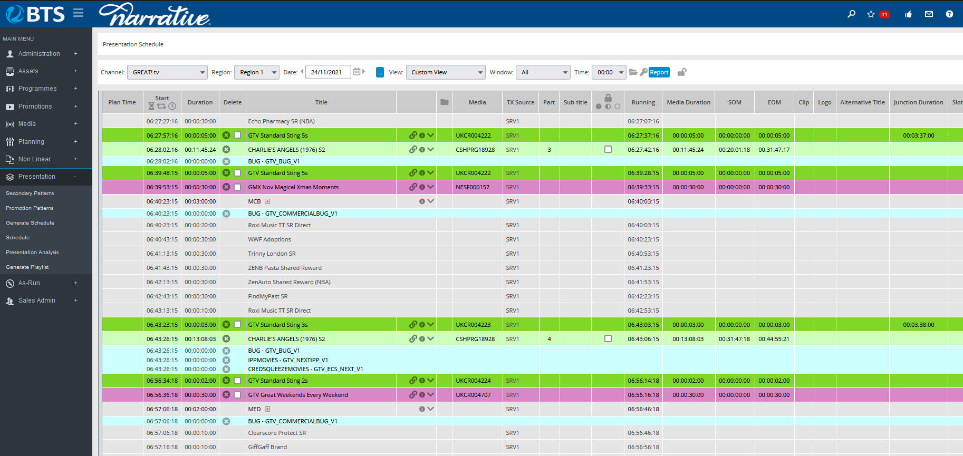The image size is (963, 456).
Task: Select the filled circle lock filter in header
Action: pyautogui.click(x=599, y=106)
